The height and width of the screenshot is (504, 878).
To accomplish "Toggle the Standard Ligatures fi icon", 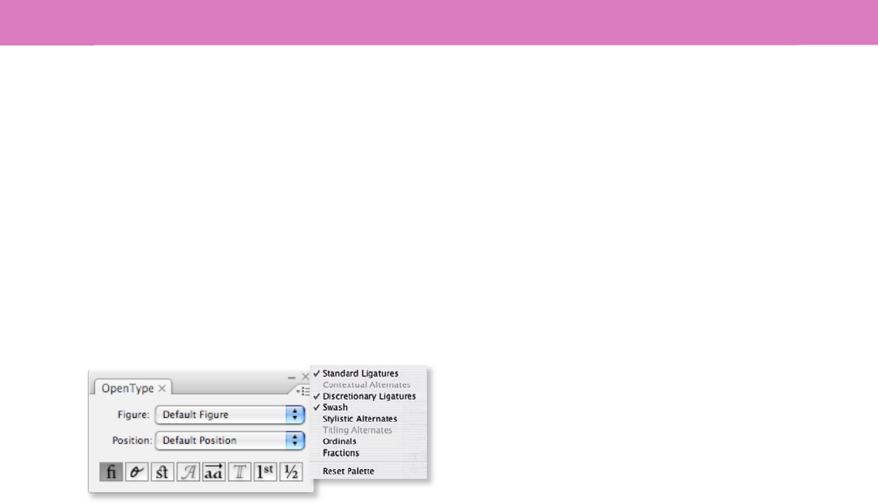I will click(111, 472).
